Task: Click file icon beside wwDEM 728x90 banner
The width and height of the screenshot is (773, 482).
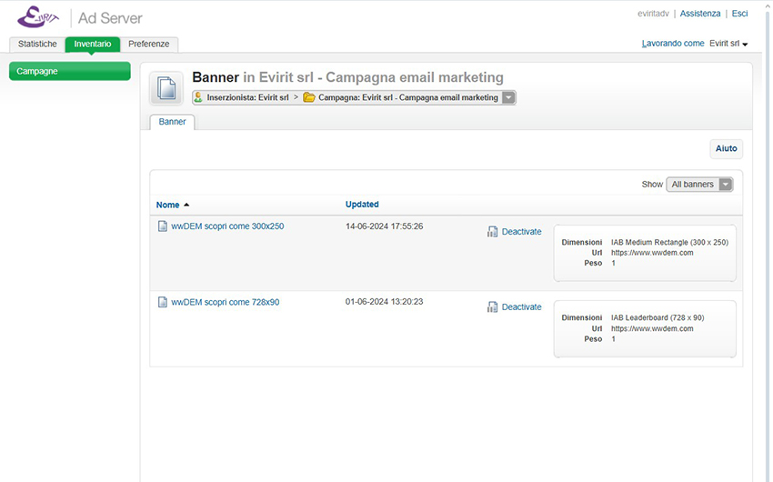Action: click(163, 302)
